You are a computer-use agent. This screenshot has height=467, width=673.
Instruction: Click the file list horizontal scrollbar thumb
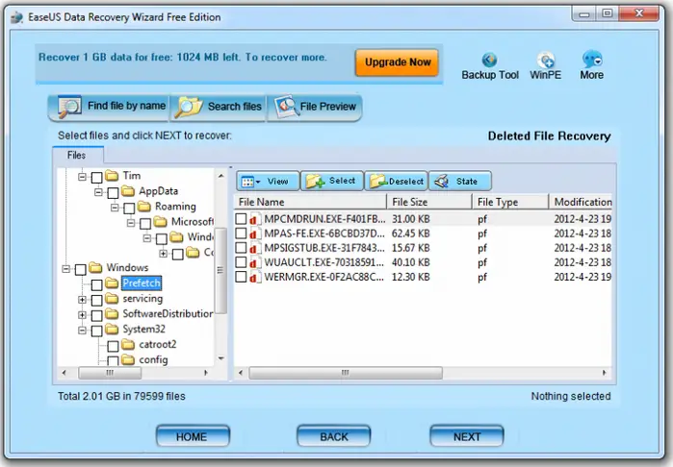pos(346,373)
